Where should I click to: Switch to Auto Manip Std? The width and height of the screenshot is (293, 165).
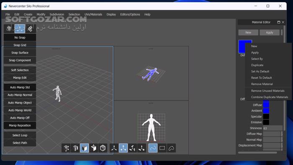20,87
